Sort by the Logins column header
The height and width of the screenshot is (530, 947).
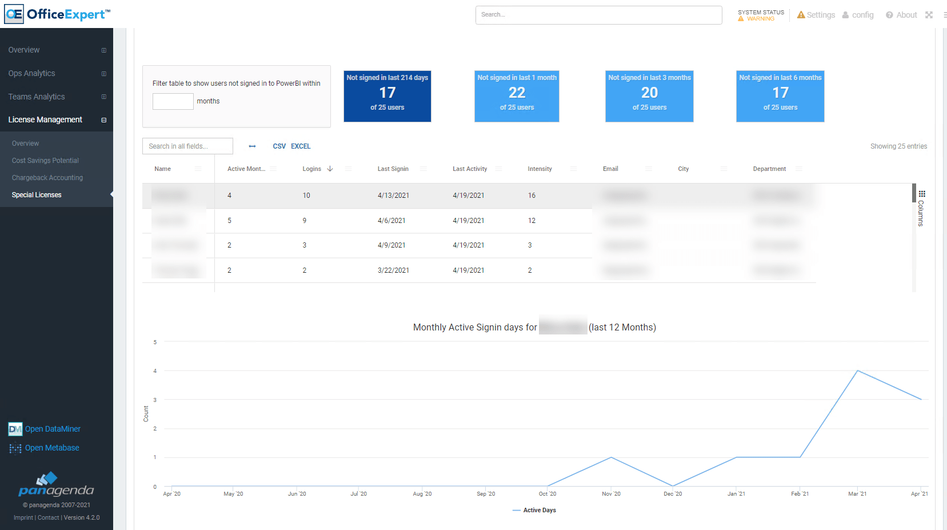point(312,169)
